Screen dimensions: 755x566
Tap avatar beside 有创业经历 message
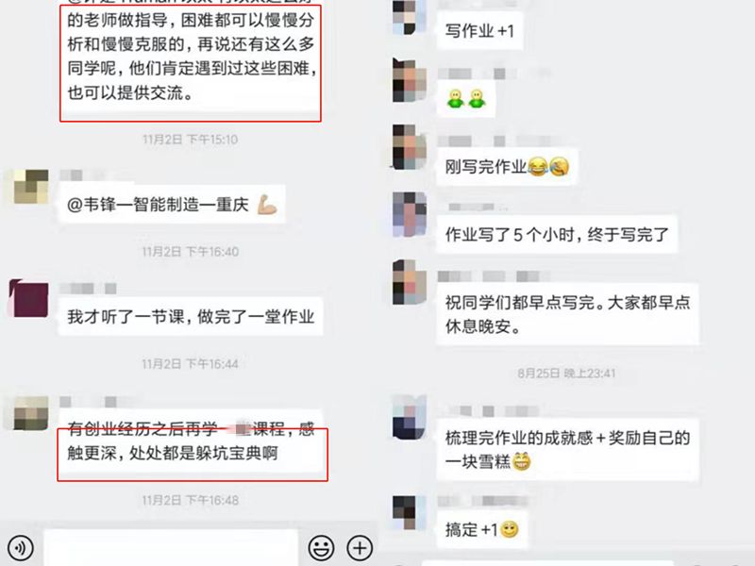[30, 412]
